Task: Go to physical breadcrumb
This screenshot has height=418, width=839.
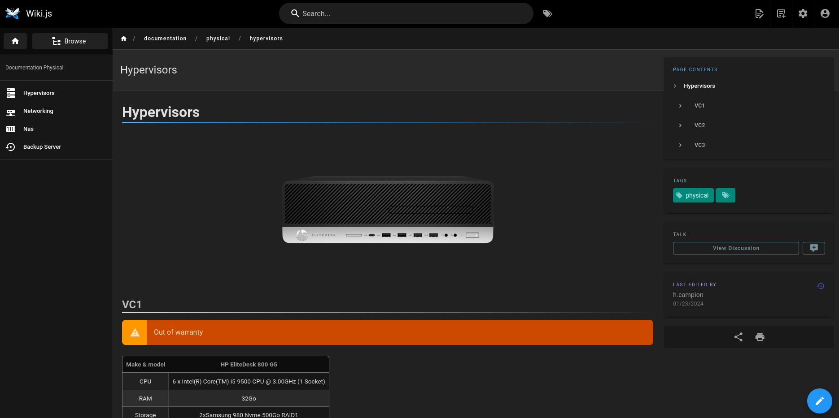Action: (x=218, y=39)
